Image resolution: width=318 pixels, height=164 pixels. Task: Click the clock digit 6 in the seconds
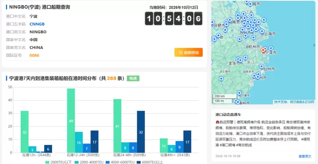pyautogui.click(x=198, y=19)
